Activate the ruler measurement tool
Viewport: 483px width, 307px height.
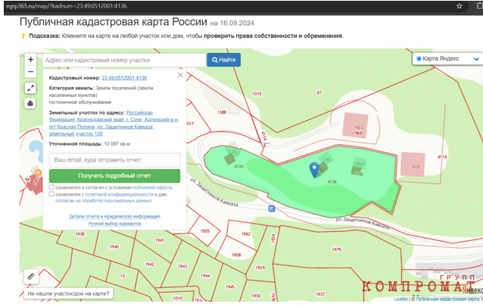pos(31,277)
